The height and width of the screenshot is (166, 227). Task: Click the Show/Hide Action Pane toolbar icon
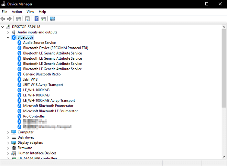(x=43, y=19)
